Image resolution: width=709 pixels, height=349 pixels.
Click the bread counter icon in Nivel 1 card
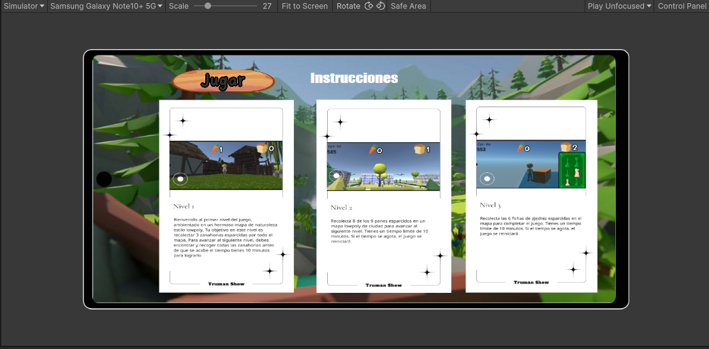point(262,148)
